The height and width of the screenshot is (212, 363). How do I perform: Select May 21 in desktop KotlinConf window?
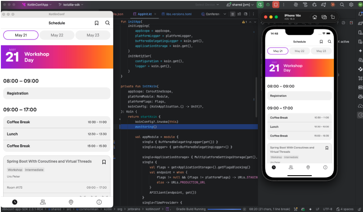21,35
